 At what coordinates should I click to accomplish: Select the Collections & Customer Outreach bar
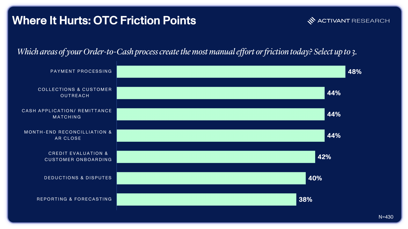[221, 93]
